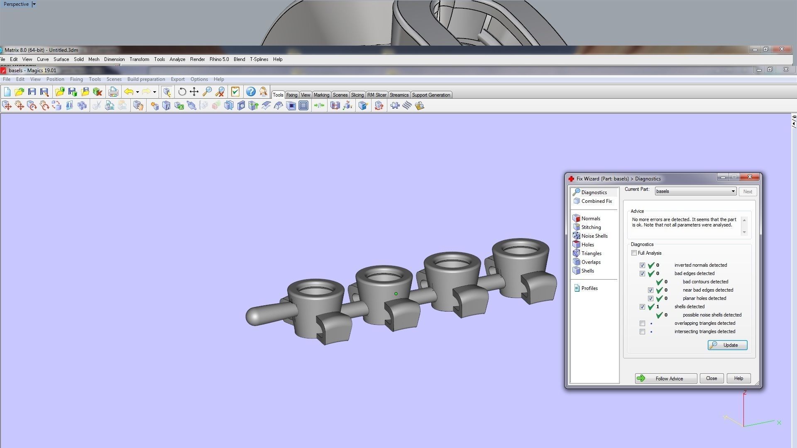Click Close in the Fix Wizard
The width and height of the screenshot is (797, 448).
coord(711,378)
